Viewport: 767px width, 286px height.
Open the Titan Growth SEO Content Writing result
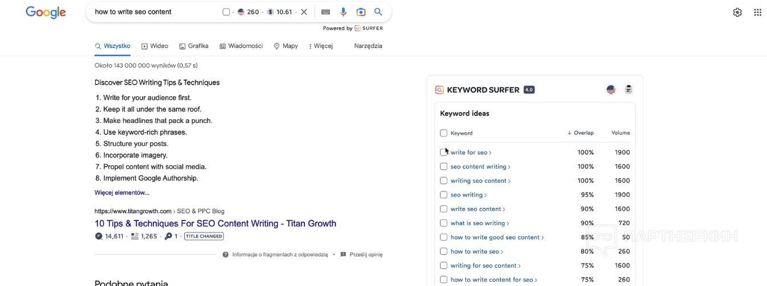(215, 224)
